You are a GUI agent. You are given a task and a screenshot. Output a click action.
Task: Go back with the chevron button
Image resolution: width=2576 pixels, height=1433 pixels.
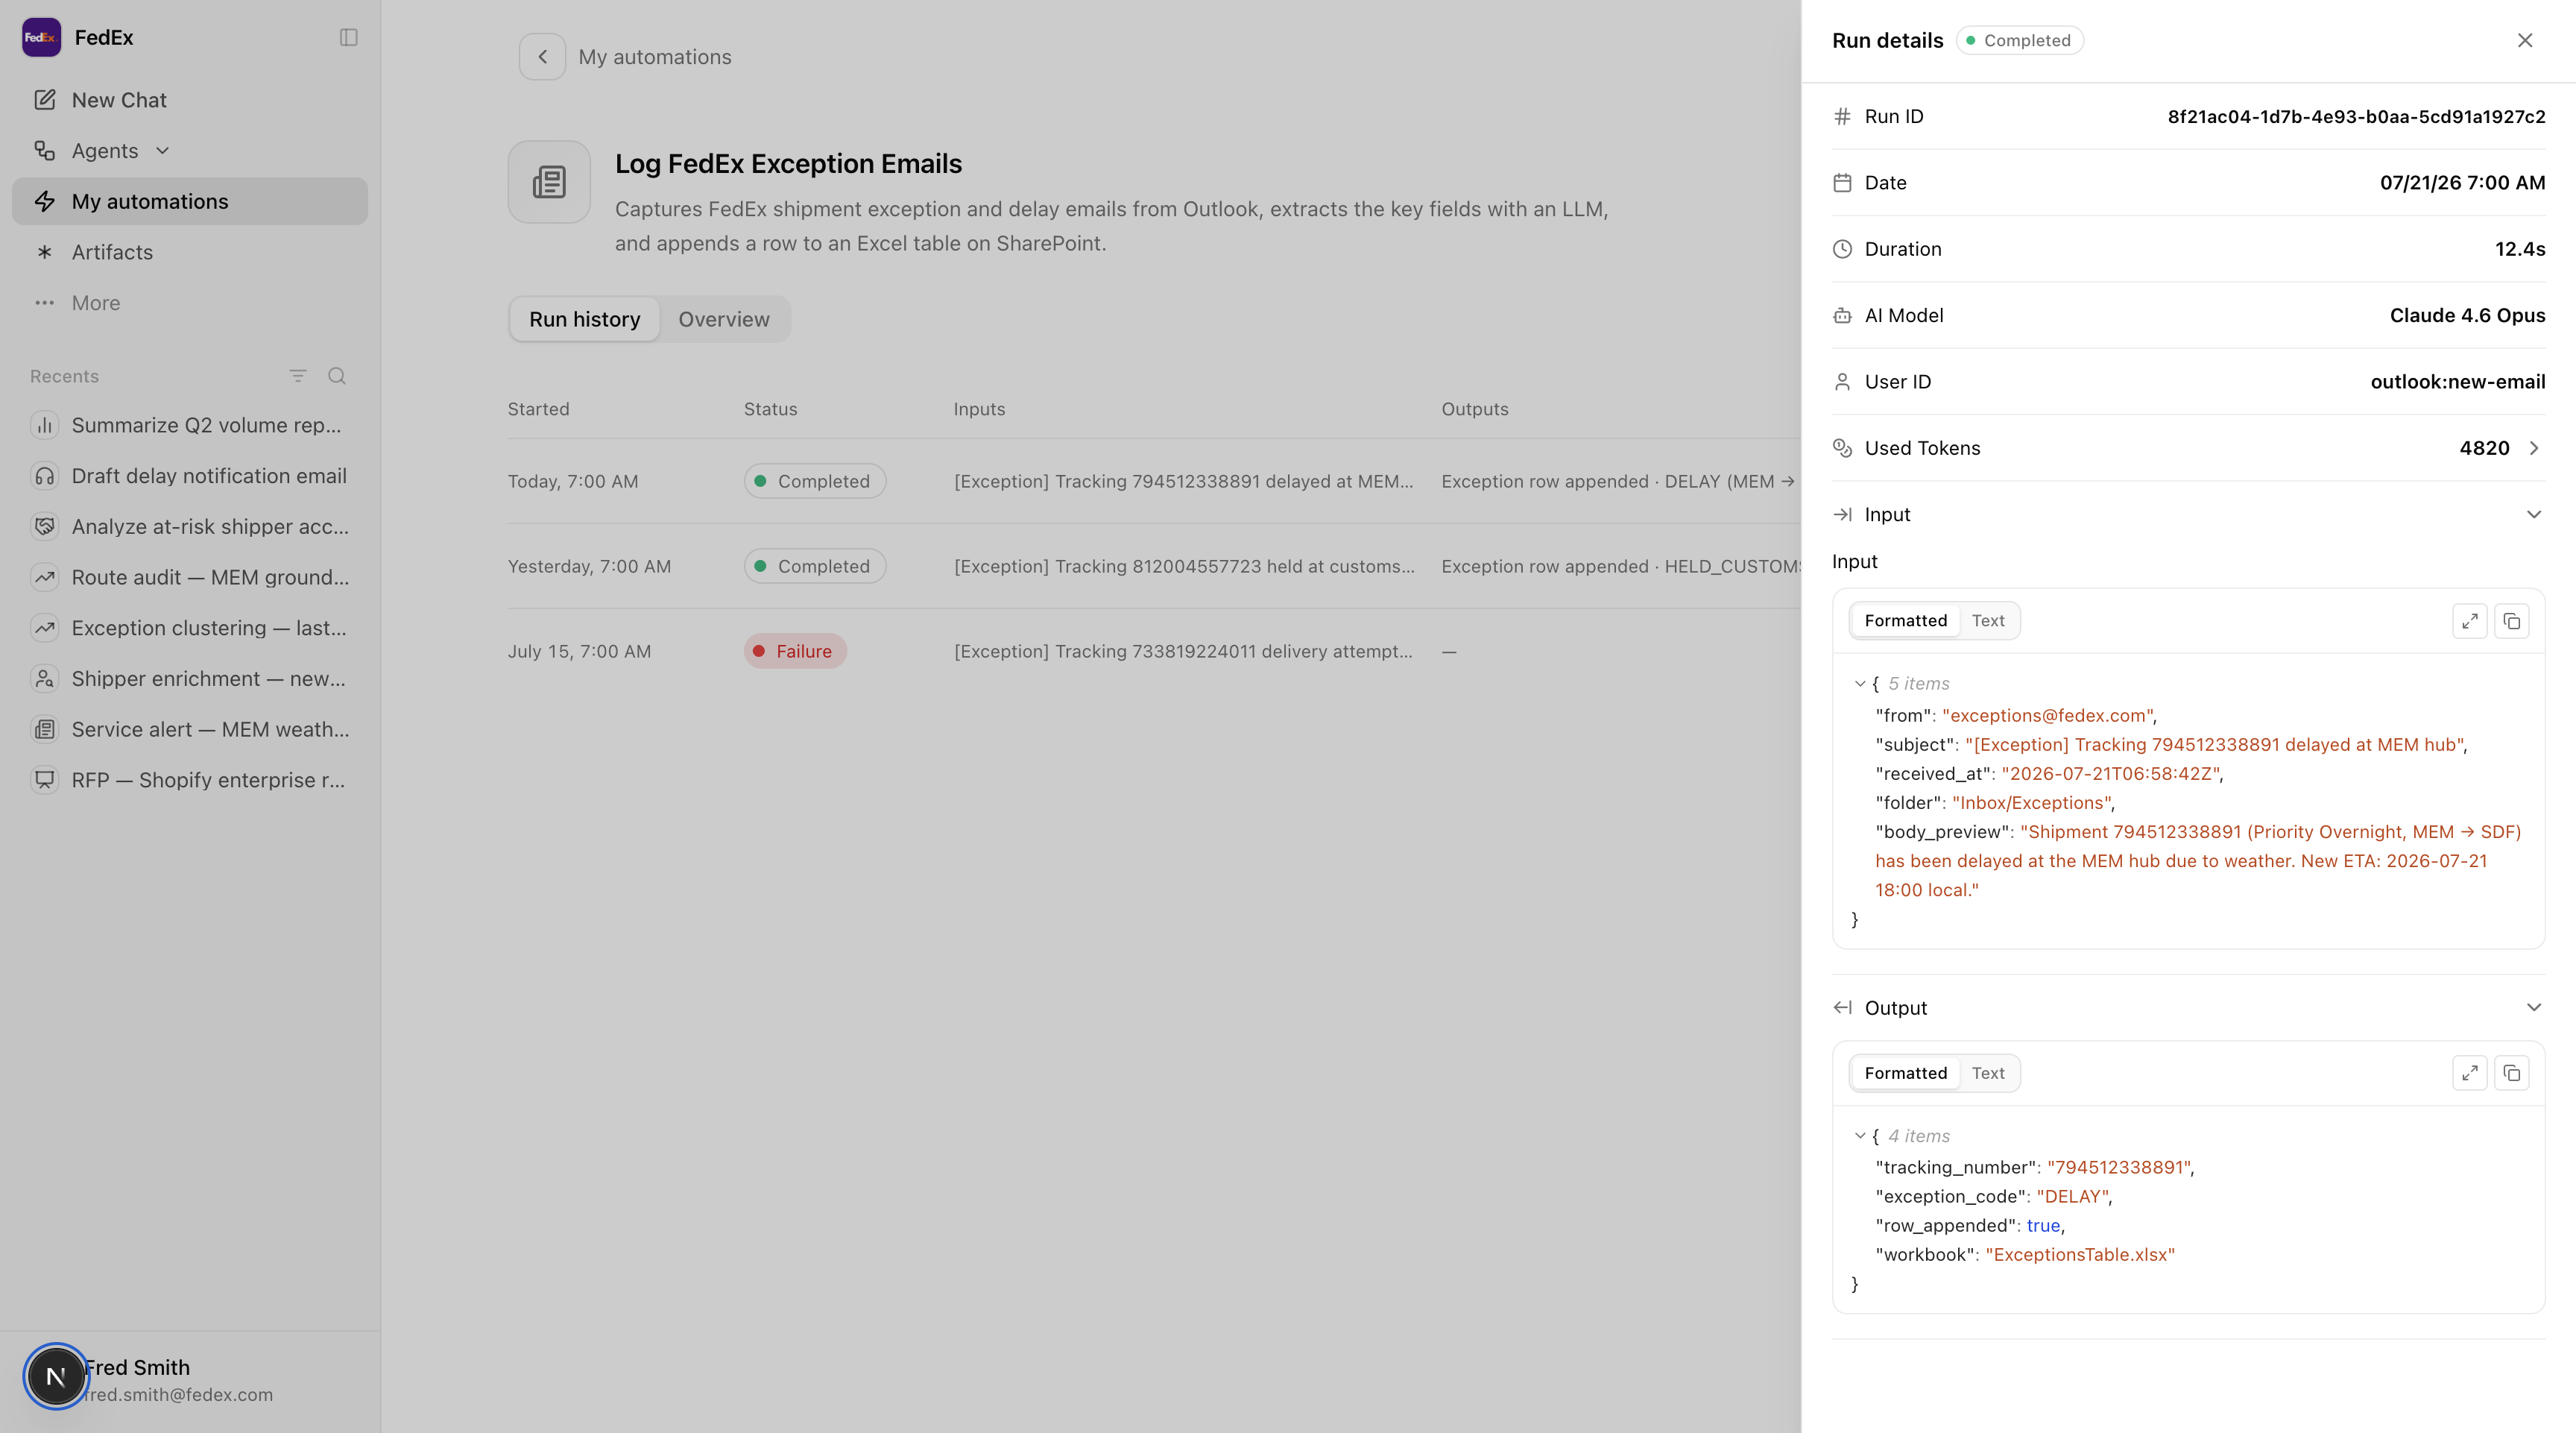click(542, 57)
